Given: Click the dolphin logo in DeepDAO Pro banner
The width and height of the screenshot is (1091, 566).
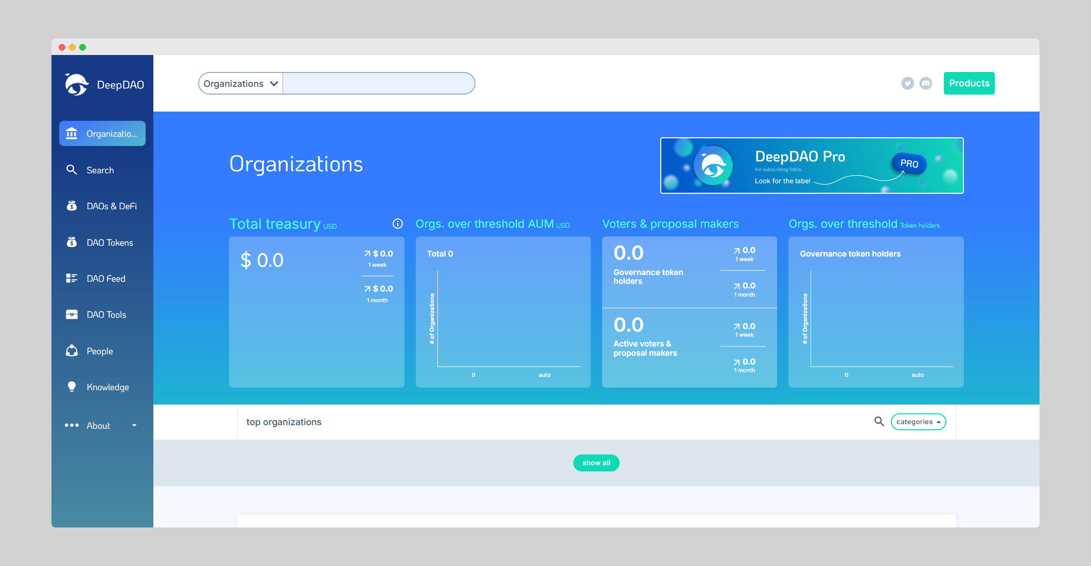Looking at the screenshot, I should coord(713,166).
